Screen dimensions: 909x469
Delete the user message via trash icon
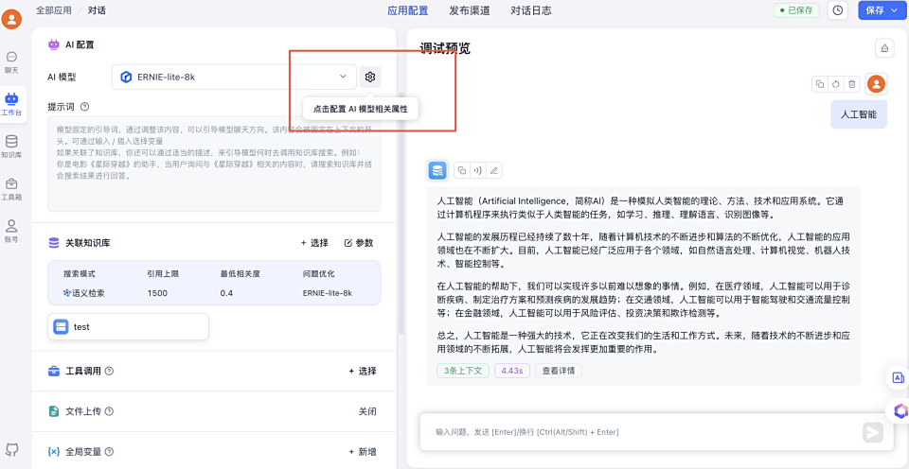(851, 84)
